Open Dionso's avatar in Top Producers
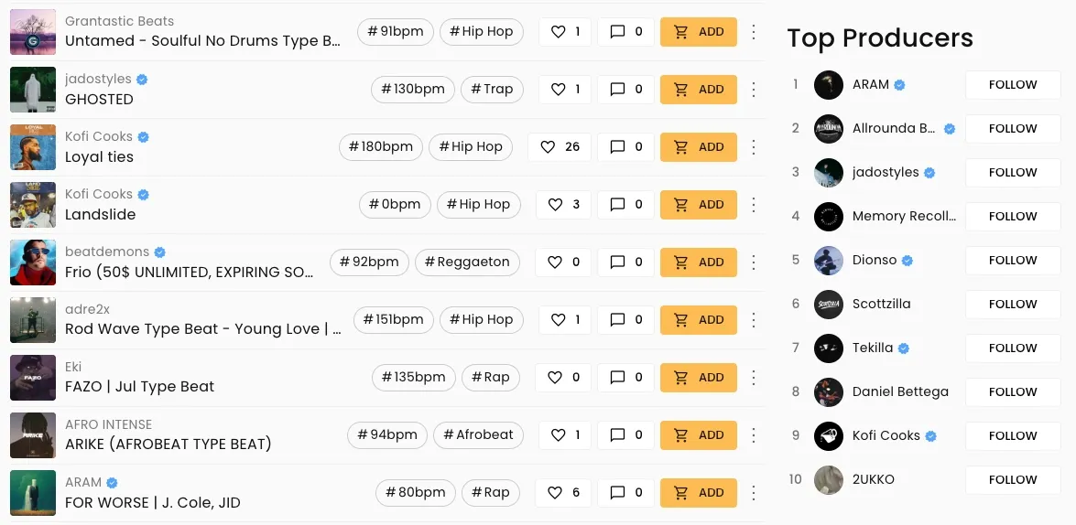The height and width of the screenshot is (525, 1076). (828, 261)
